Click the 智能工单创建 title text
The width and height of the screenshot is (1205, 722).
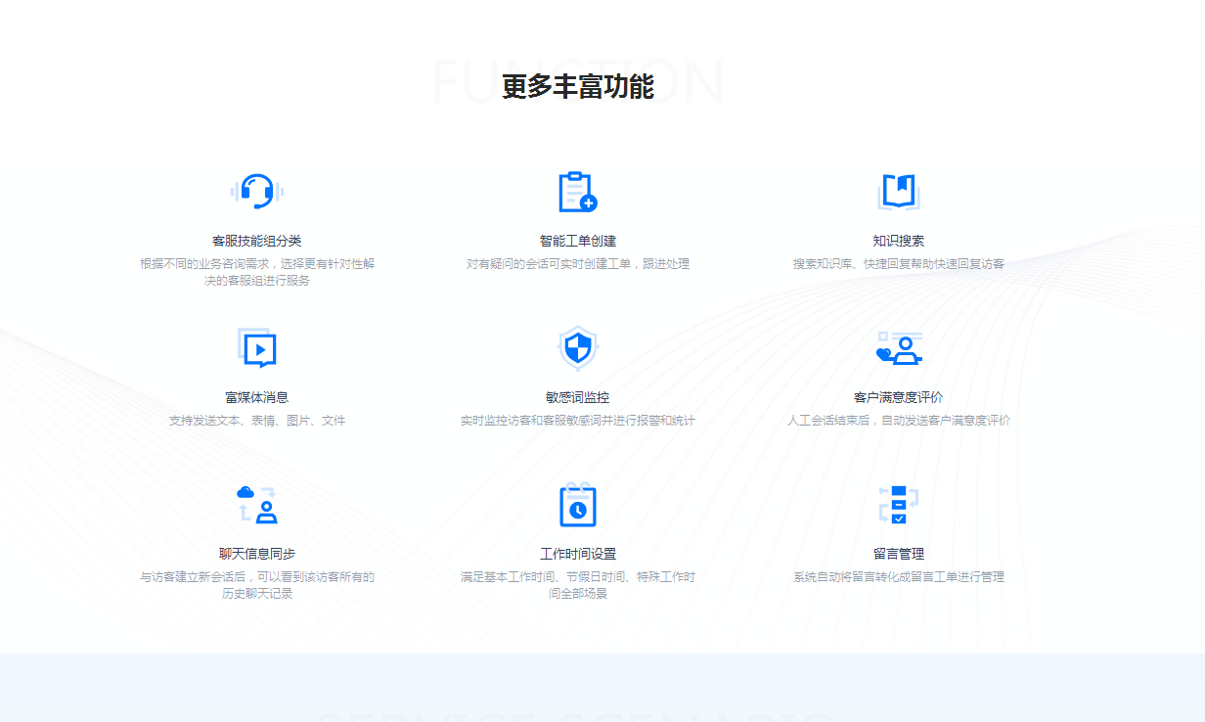(x=577, y=241)
